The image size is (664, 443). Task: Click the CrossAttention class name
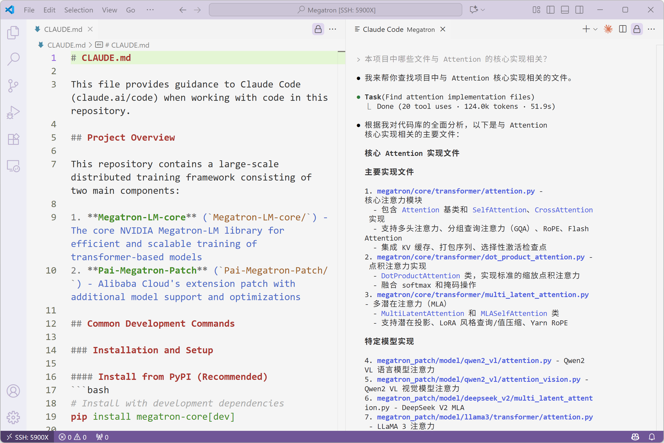564,210
